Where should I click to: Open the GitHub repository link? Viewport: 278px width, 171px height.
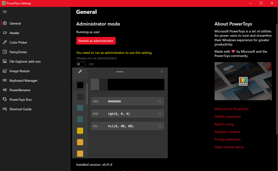(227, 116)
